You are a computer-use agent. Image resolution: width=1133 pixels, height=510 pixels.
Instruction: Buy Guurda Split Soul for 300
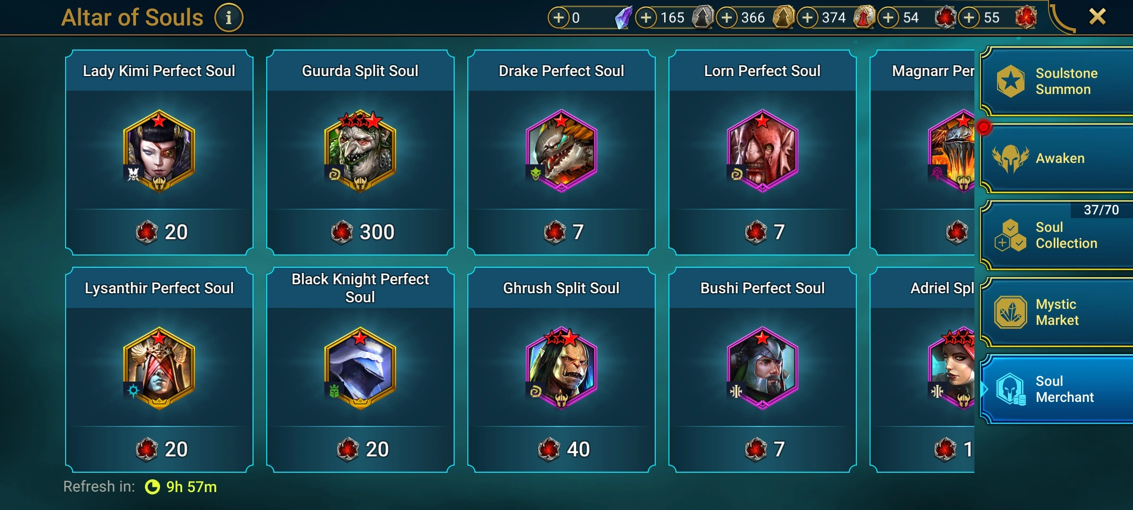point(361,232)
